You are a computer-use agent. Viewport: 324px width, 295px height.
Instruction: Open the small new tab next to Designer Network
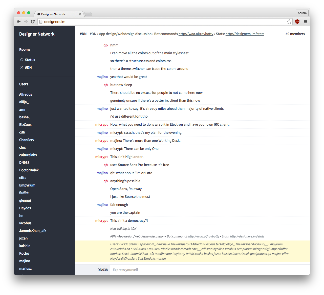tap(88, 14)
